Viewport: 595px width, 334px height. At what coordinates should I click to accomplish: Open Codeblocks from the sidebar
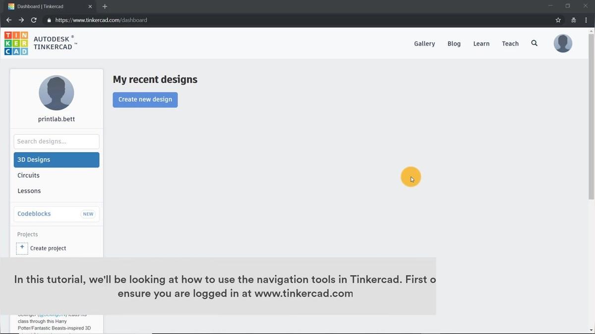pyautogui.click(x=34, y=214)
